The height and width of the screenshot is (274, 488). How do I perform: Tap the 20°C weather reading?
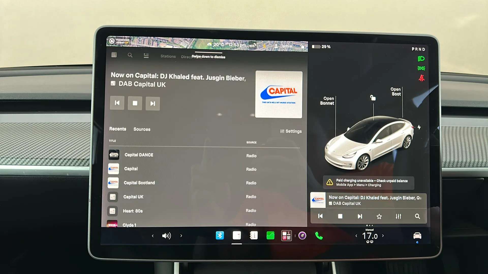[x=216, y=44]
